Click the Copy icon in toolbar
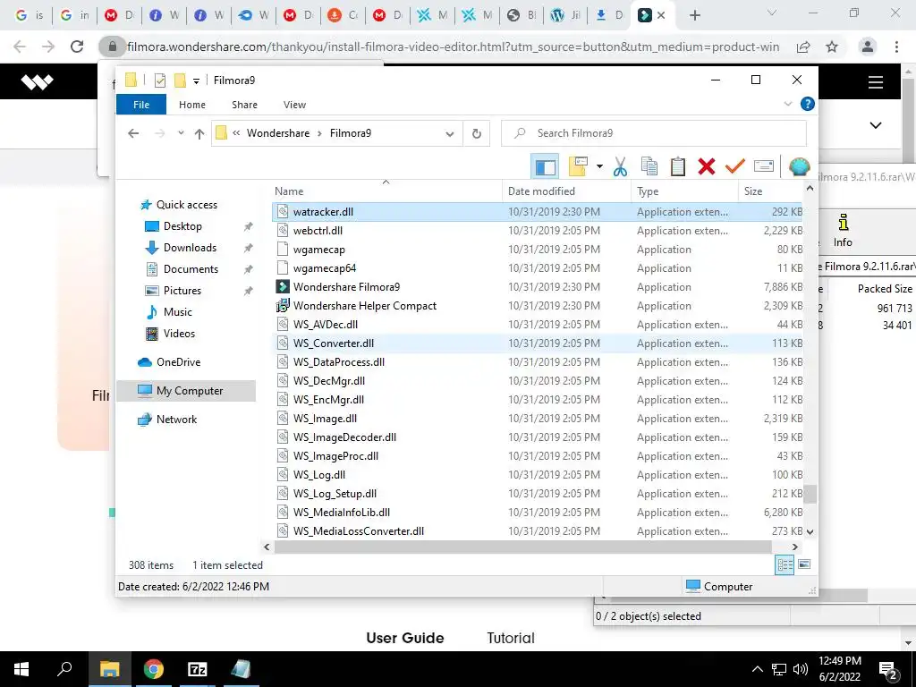This screenshot has height=687, width=916. [649, 167]
